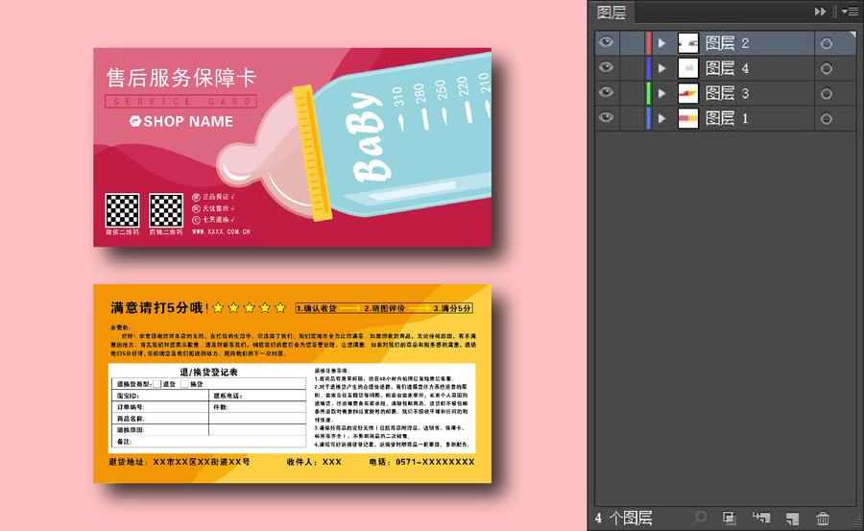The width and height of the screenshot is (864, 531).
Task: Hide 图层 2 with its eye icon
Action: [x=606, y=42]
